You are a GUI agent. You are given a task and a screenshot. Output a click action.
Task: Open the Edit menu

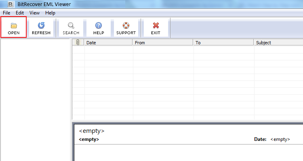tap(20, 13)
